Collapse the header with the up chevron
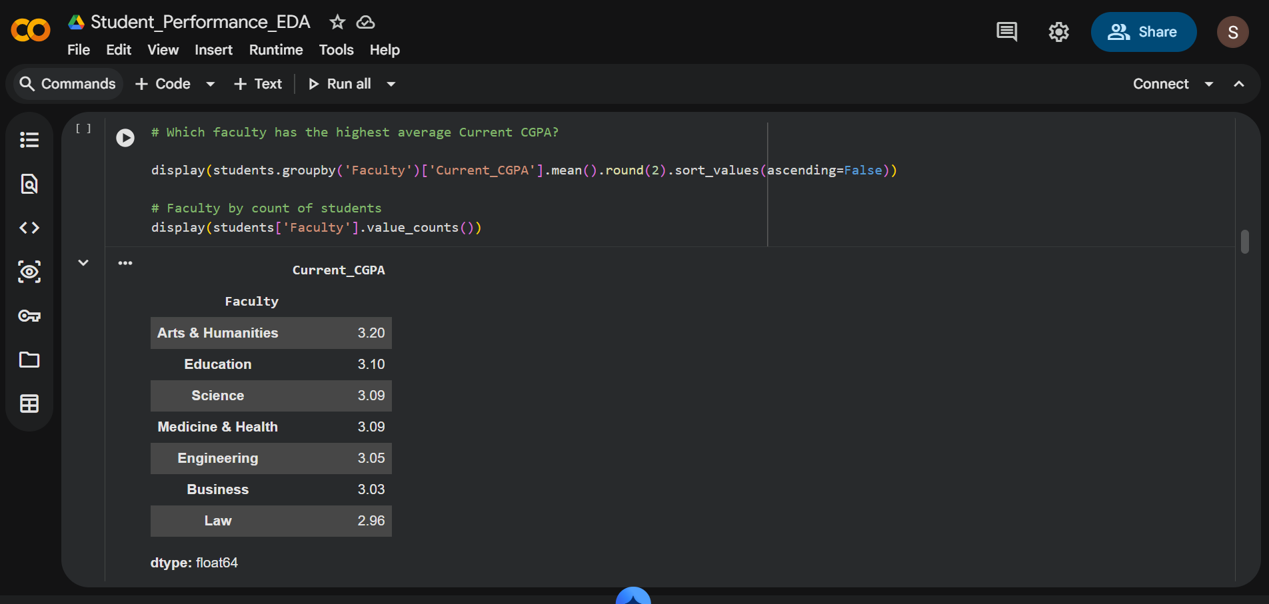The image size is (1269, 604). pos(1239,84)
